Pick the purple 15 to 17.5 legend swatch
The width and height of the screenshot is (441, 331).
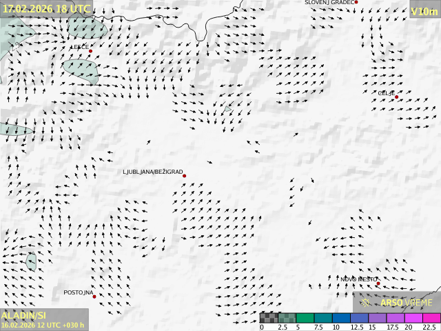coord(377,318)
